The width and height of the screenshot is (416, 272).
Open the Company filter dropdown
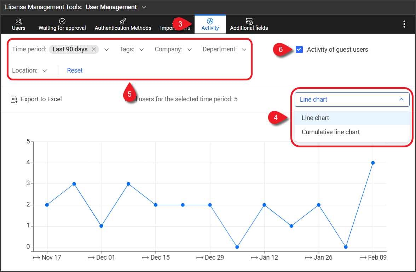pyautogui.click(x=190, y=50)
